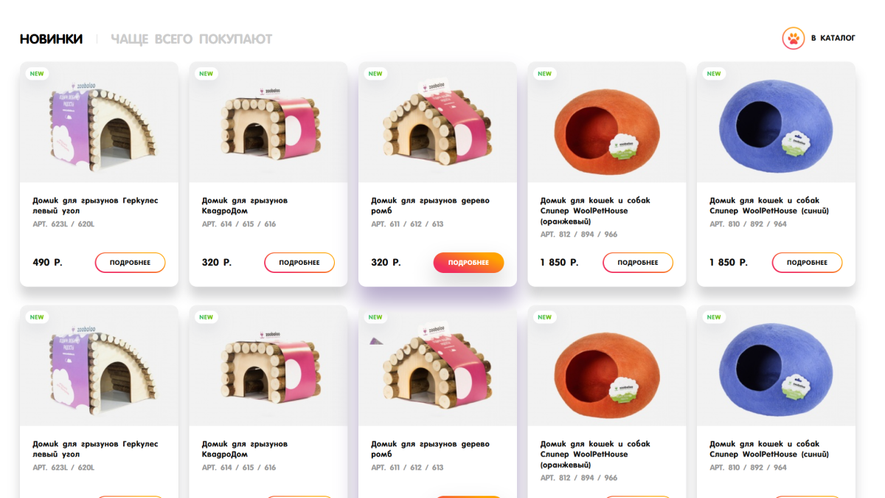Click the paw icon next to В каталог

[x=793, y=38]
